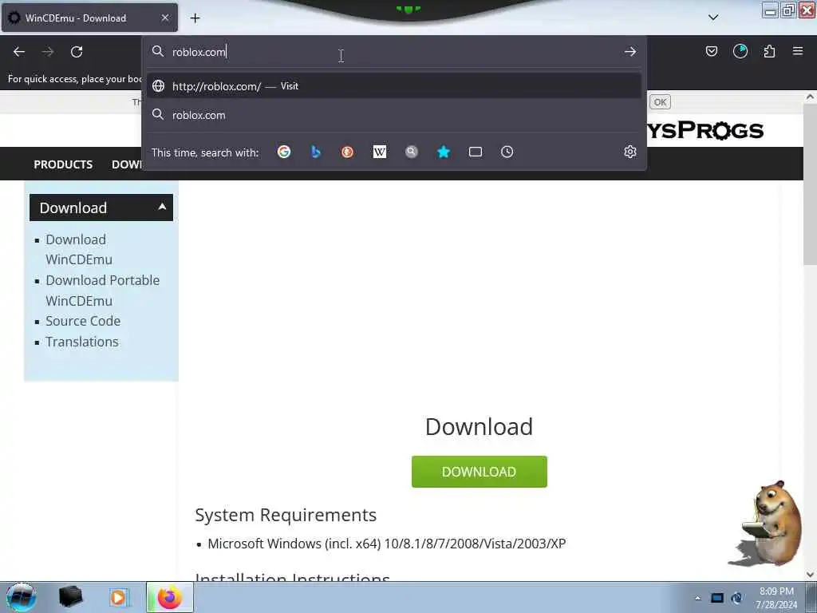817x613 pixels.
Task: Select the roblox.com search suggestion
Action: pyautogui.click(x=394, y=115)
